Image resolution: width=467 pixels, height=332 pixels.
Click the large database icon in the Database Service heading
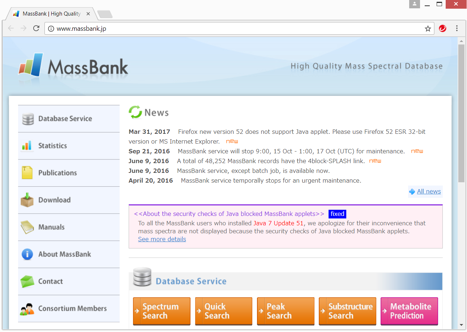tap(142, 277)
